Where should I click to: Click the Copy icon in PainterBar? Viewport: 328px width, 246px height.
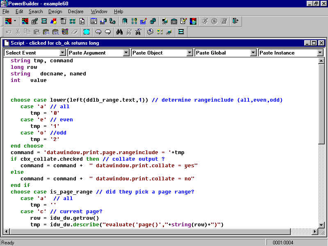point(27,32)
